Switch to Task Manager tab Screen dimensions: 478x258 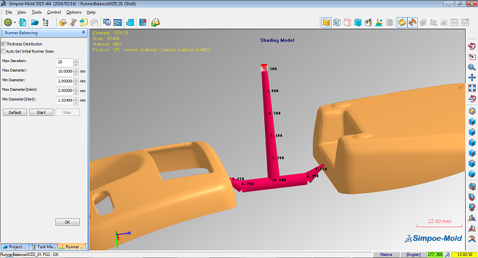point(44,246)
